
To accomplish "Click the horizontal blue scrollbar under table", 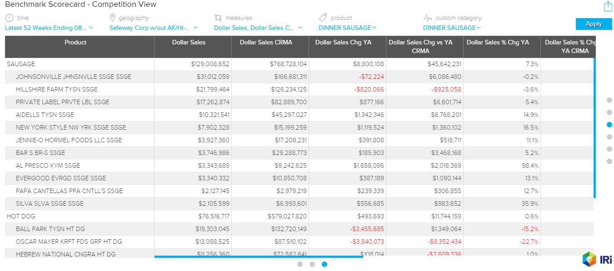I will 259,257.
